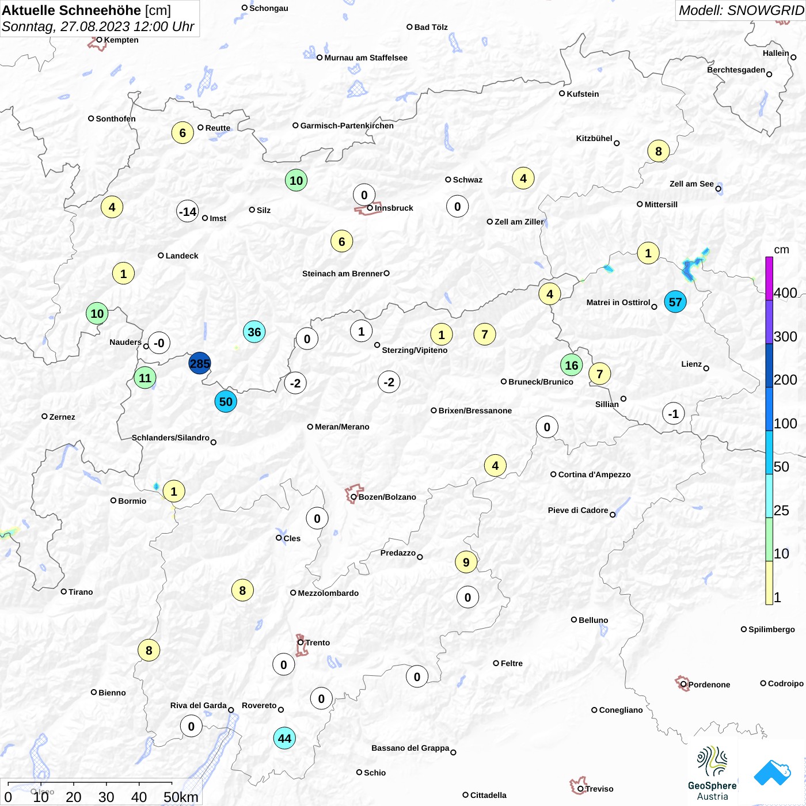Select the green 16 marker near Bruneck
The height and width of the screenshot is (806, 806).
click(x=571, y=365)
